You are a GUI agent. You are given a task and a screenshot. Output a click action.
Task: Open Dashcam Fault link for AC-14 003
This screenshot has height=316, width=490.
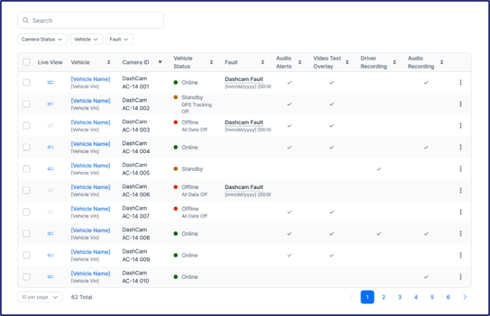(244, 122)
